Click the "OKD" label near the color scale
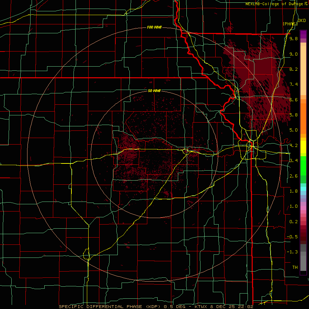 coord(302,21)
